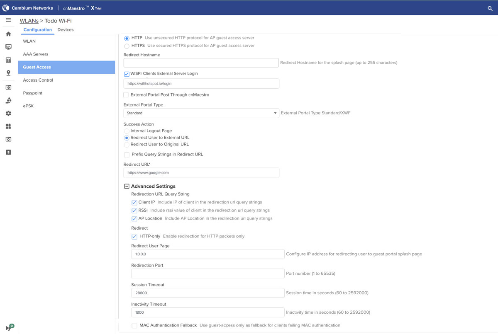The image size is (498, 334).
Task: Open the Access Control menu item
Action: (38, 80)
